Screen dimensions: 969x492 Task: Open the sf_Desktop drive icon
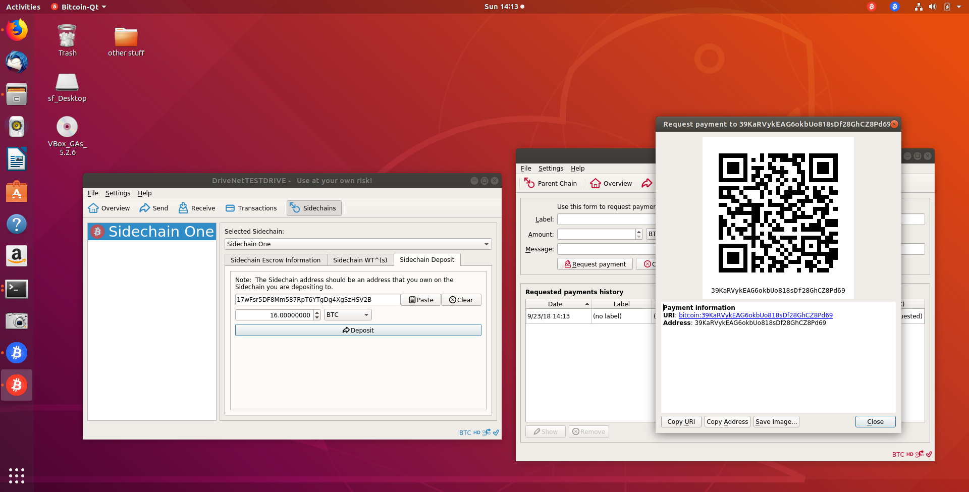pos(67,87)
